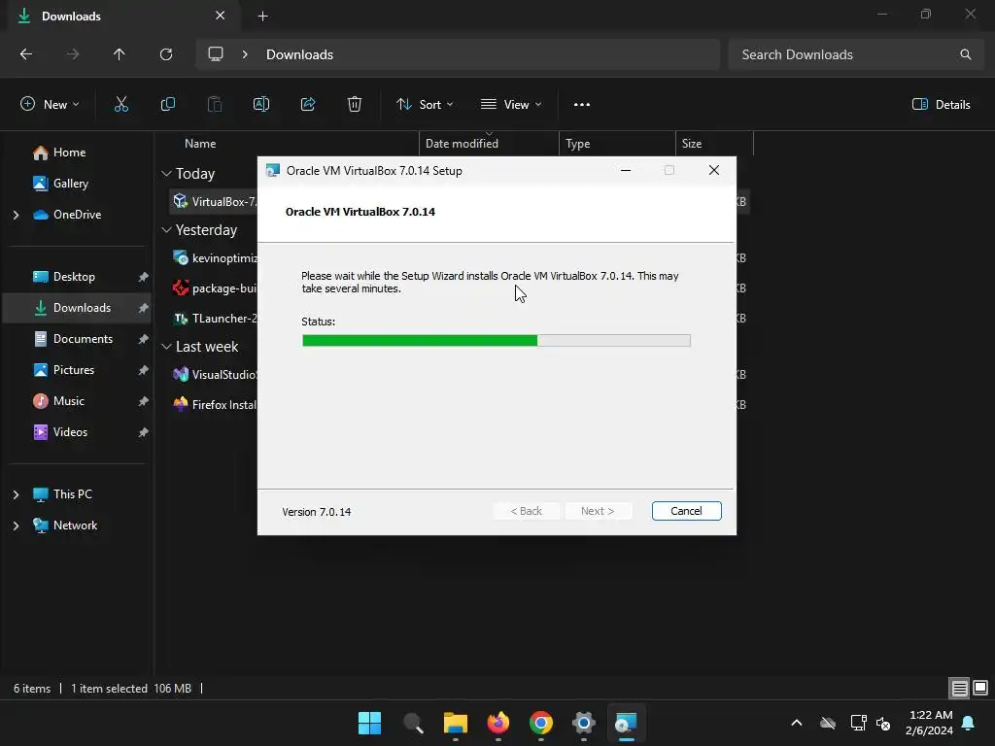Click the volume muted tray icon
Image resolution: width=995 pixels, height=746 pixels.
883,723
